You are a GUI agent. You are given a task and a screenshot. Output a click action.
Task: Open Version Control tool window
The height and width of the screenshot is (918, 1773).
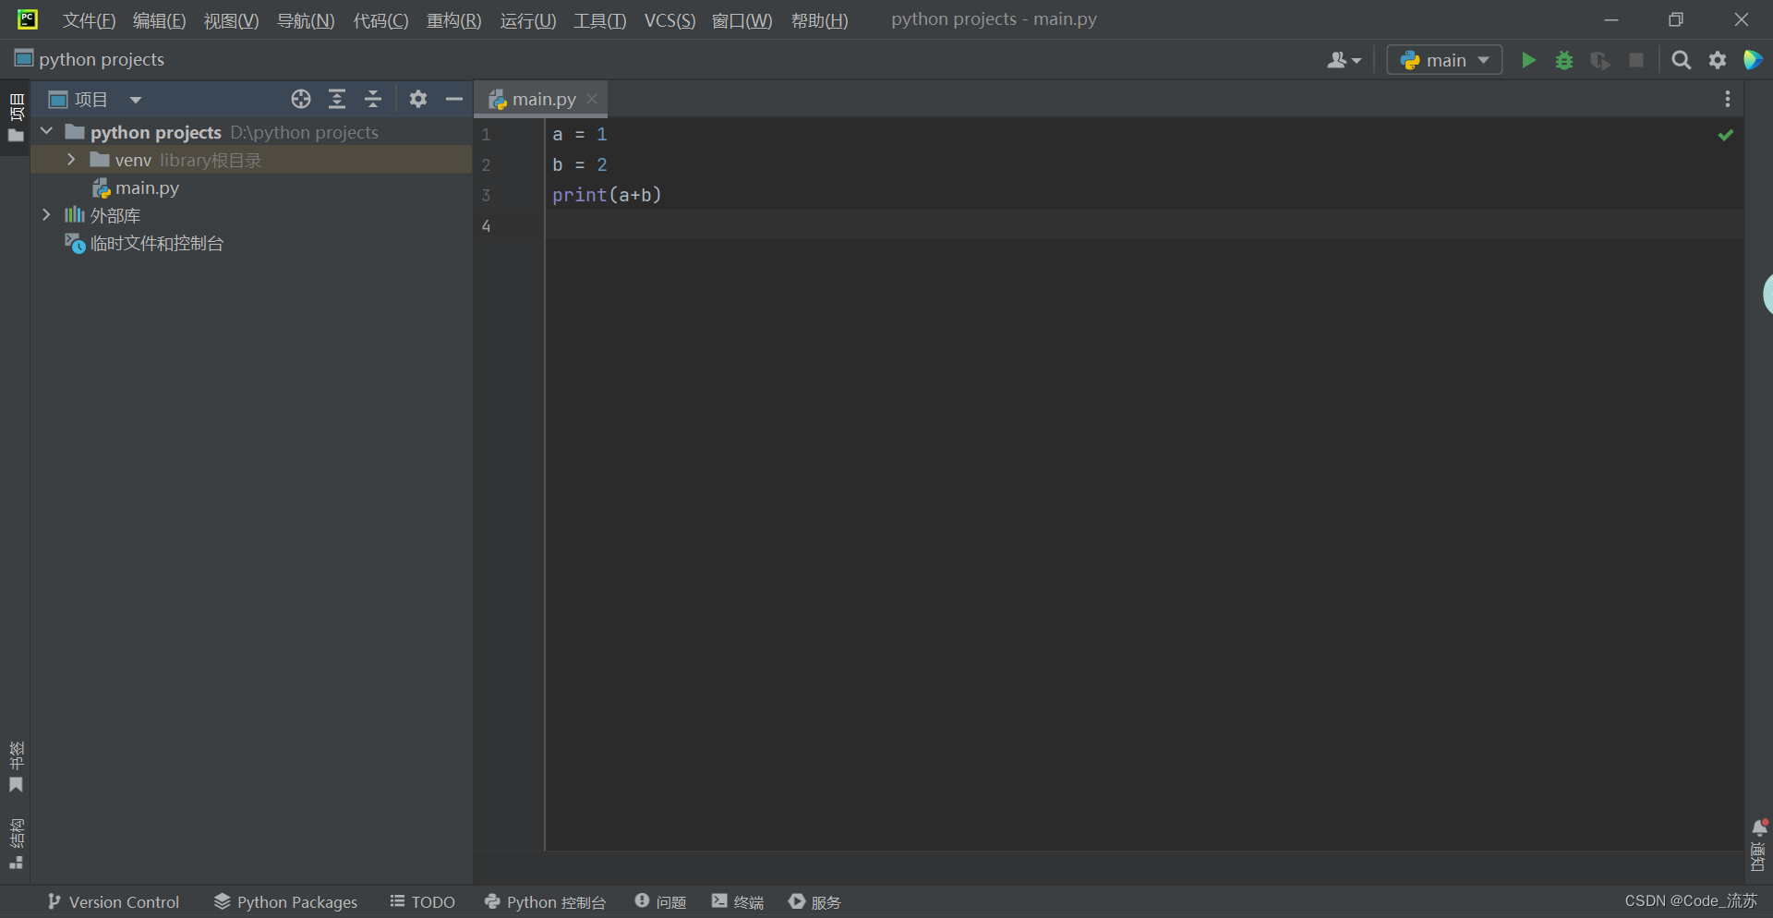tap(114, 901)
